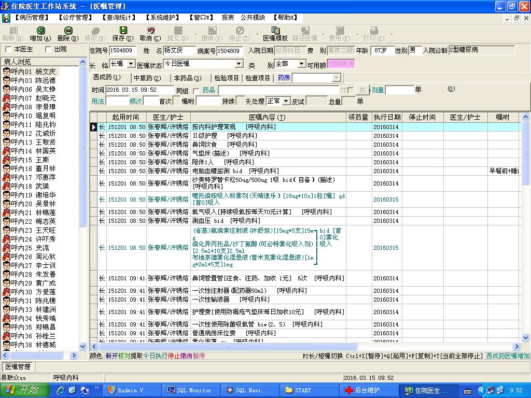This screenshot has height=398, width=531.
Task: Open the 类别 category dropdown
Action: (301, 64)
